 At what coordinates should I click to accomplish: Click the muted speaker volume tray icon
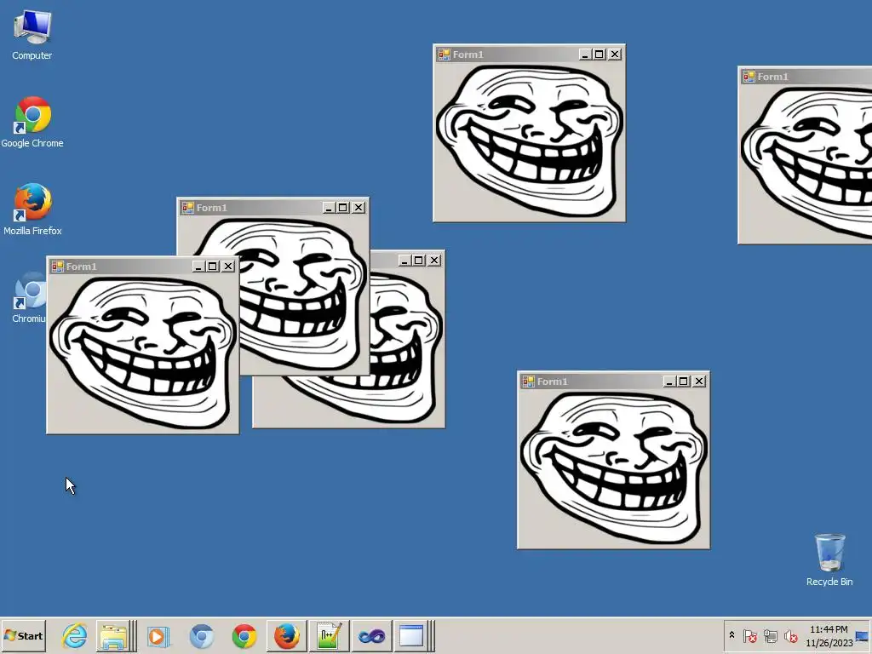[790, 635]
